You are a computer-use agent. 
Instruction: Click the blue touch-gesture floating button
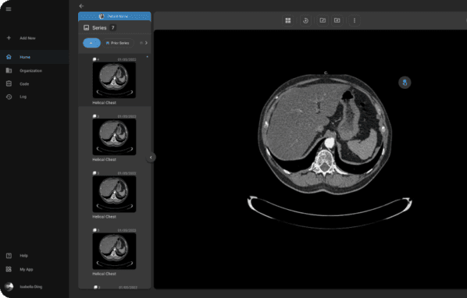[x=405, y=83]
